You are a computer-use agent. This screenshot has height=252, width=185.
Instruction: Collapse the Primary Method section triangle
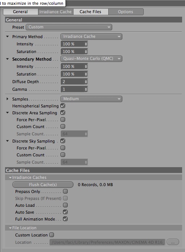(7, 37)
